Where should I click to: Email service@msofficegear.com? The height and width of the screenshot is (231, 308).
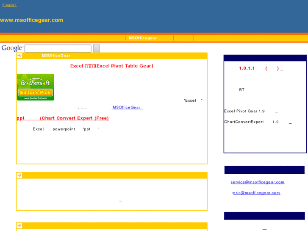258,182
